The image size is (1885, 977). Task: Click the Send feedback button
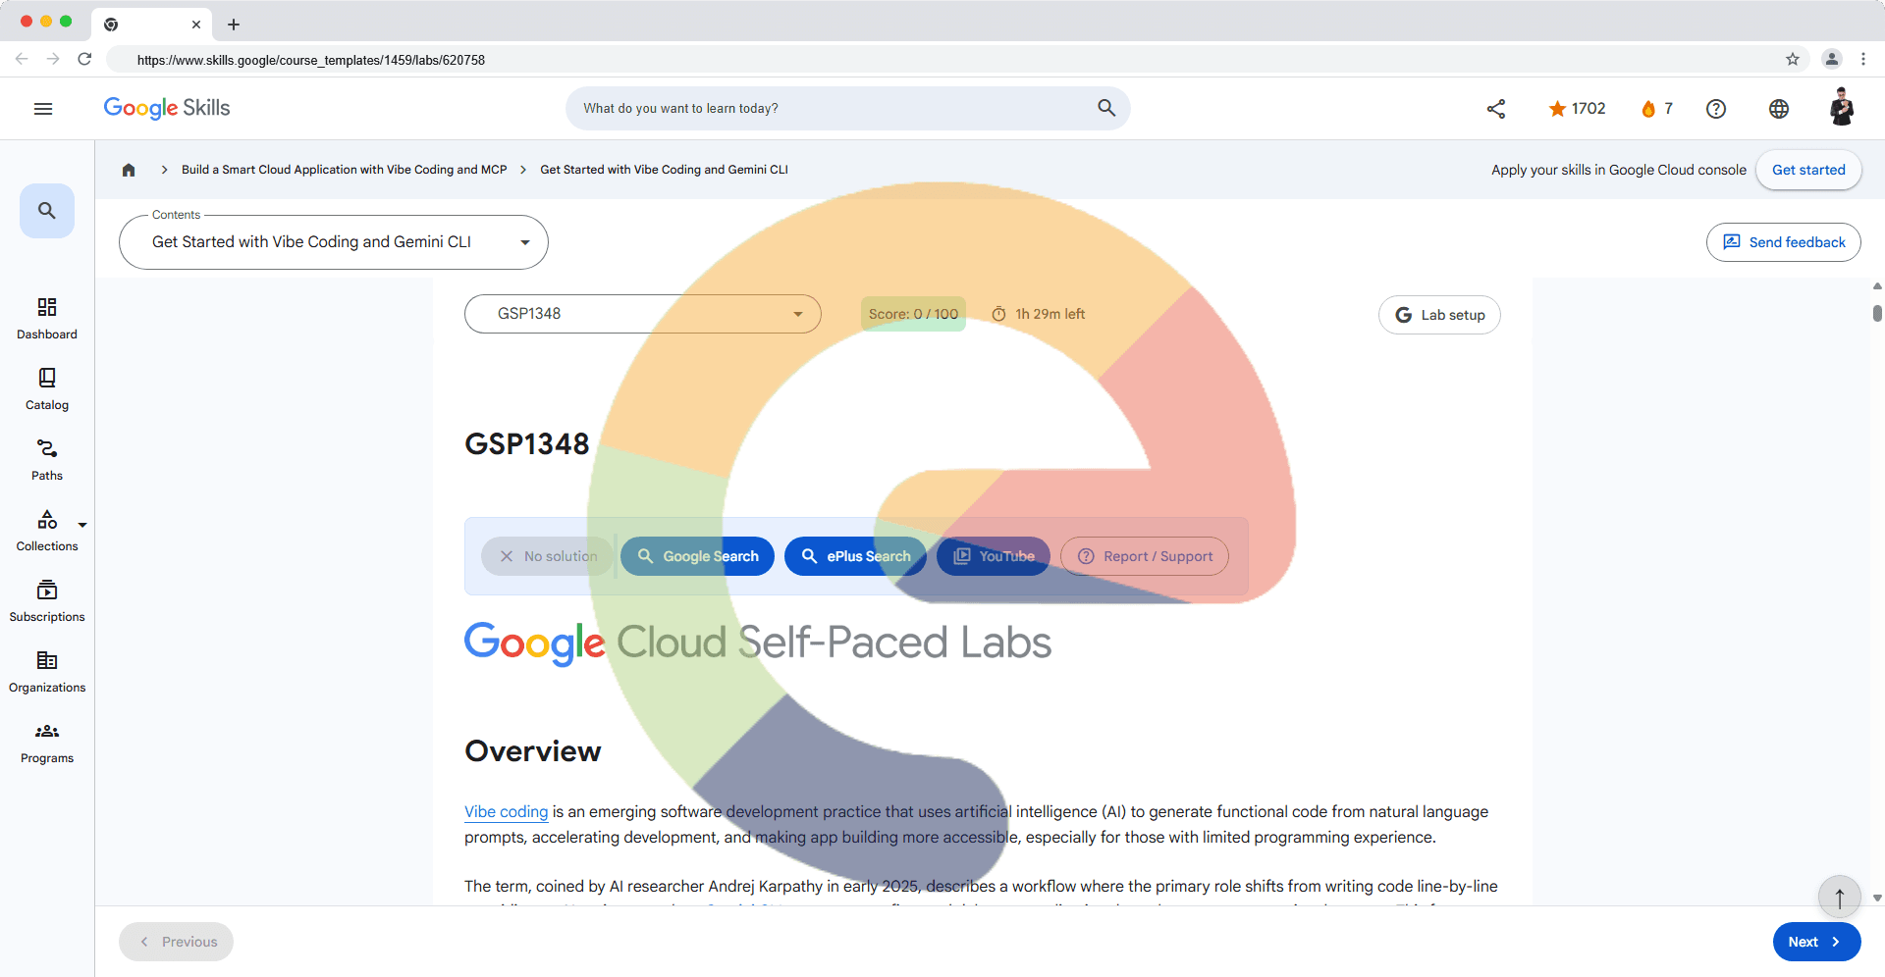[x=1783, y=242]
